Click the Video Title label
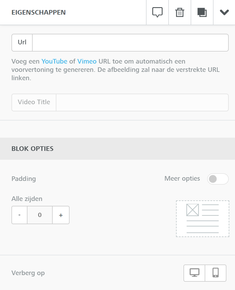This screenshot has width=235, height=290. (34, 102)
